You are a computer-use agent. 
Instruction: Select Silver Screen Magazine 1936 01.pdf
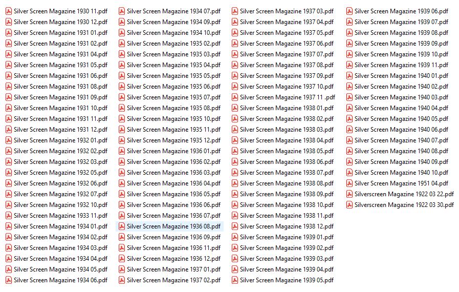click(173, 151)
